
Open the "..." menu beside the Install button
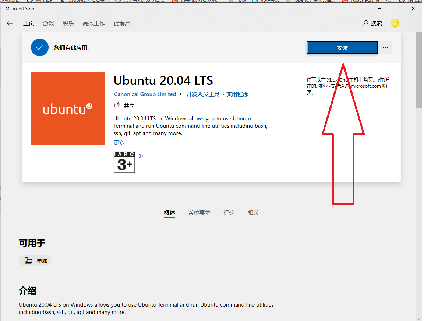coord(385,47)
